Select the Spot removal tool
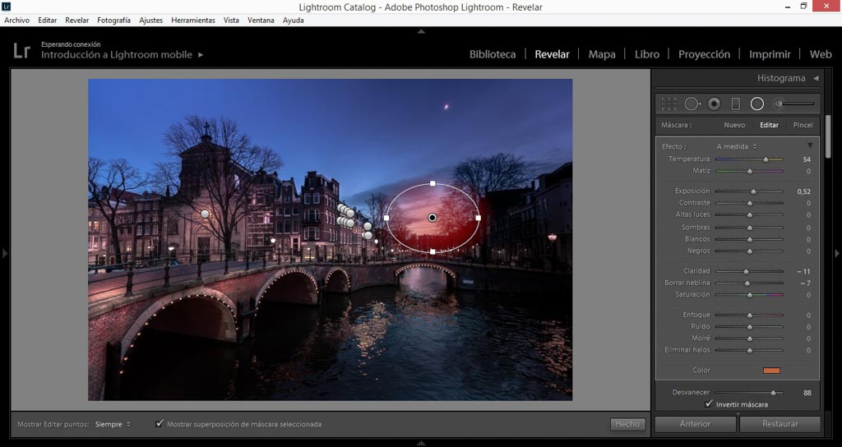This screenshot has width=842, height=447. 692,104
